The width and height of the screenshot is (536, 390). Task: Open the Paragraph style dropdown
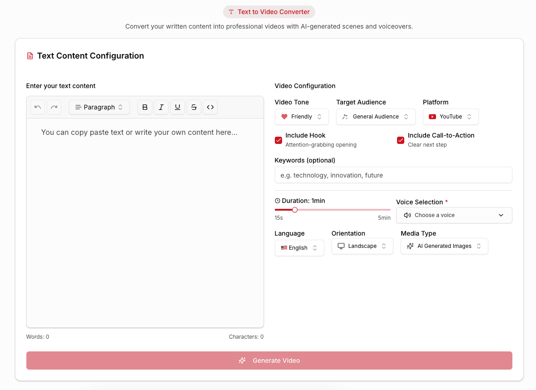tap(99, 107)
